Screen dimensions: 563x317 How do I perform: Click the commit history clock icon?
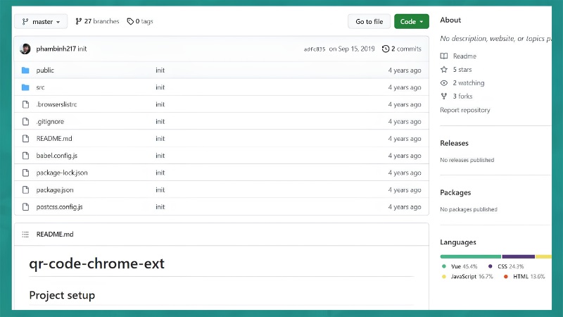(x=386, y=49)
